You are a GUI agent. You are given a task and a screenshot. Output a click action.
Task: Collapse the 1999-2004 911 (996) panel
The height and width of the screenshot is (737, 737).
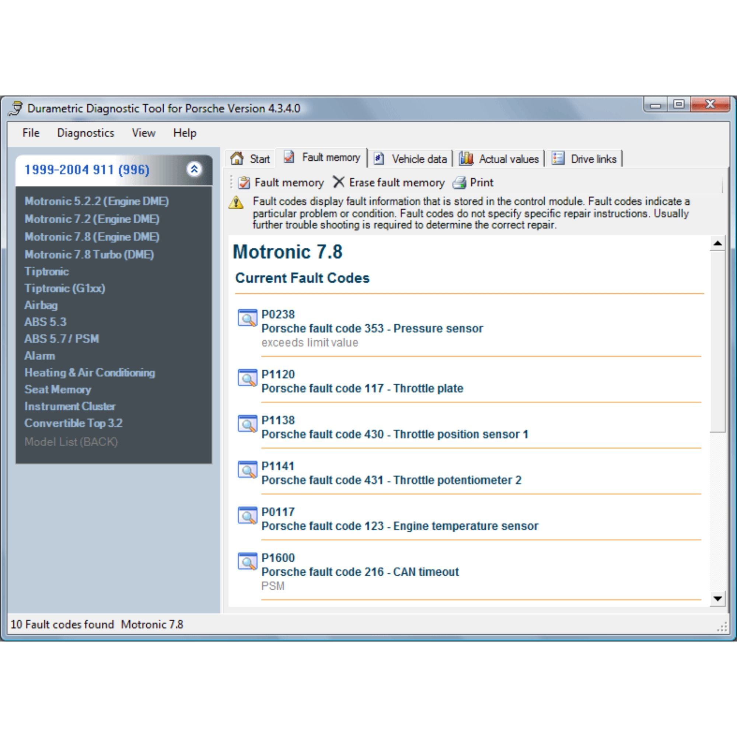pyautogui.click(x=194, y=169)
